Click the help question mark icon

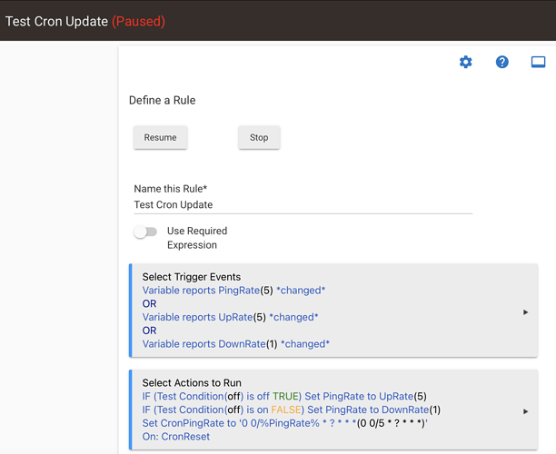501,62
